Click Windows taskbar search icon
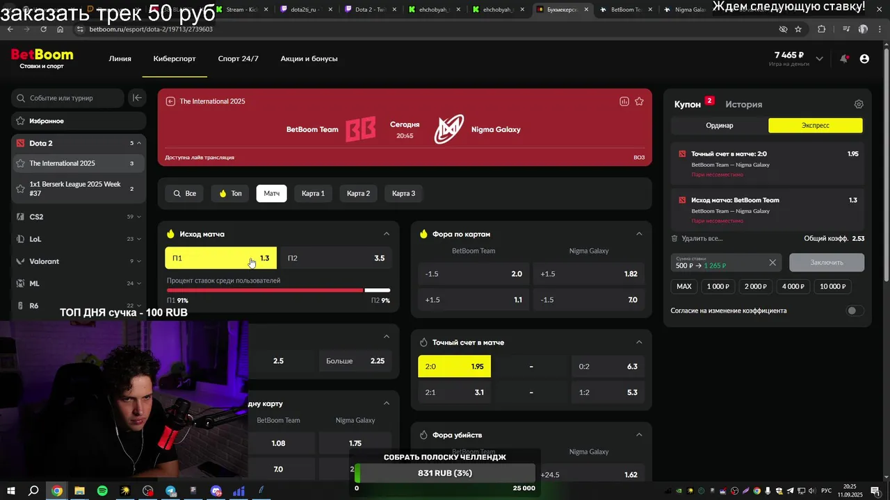Screen dimensions: 890x500 (x=33, y=491)
